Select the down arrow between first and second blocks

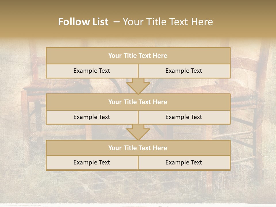(x=138, y=86)
